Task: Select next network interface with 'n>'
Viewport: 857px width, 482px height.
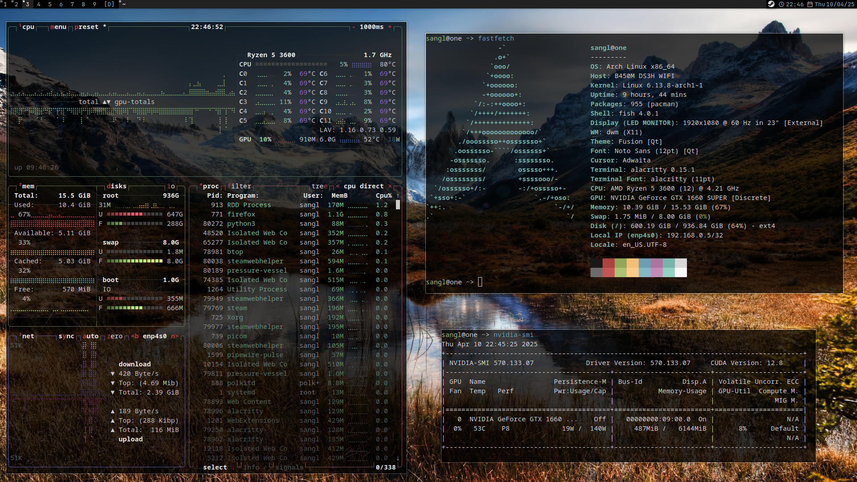Action: click(175, 336)
